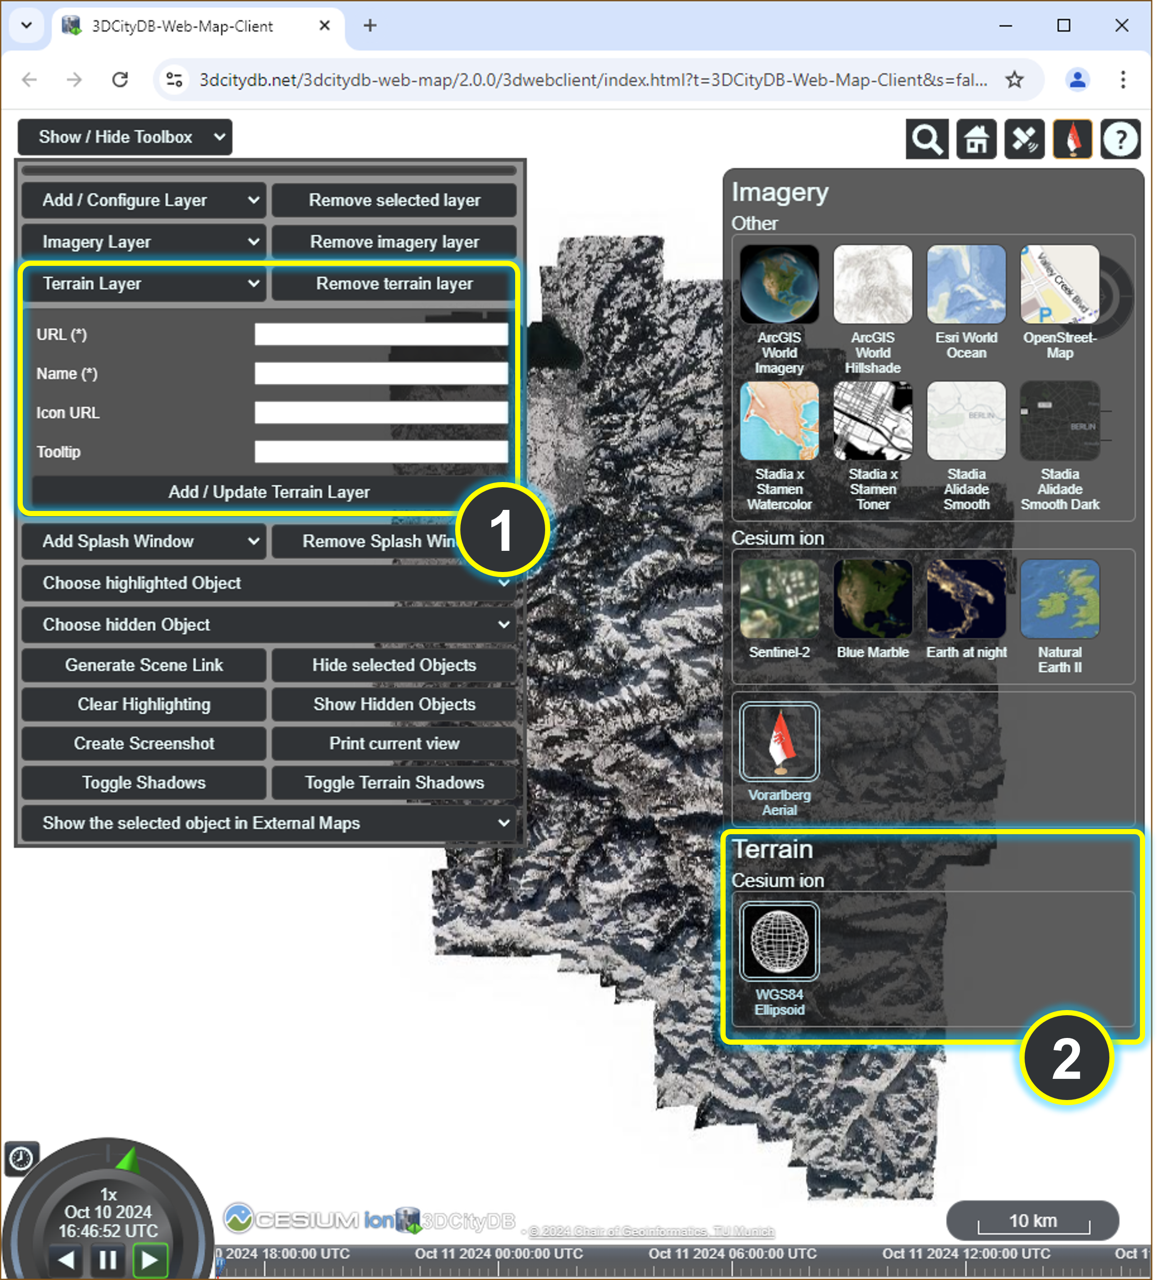Viewport: 1157px width, 1280px height.
Task: Choose Earth at night imagery
Action: 966,599
